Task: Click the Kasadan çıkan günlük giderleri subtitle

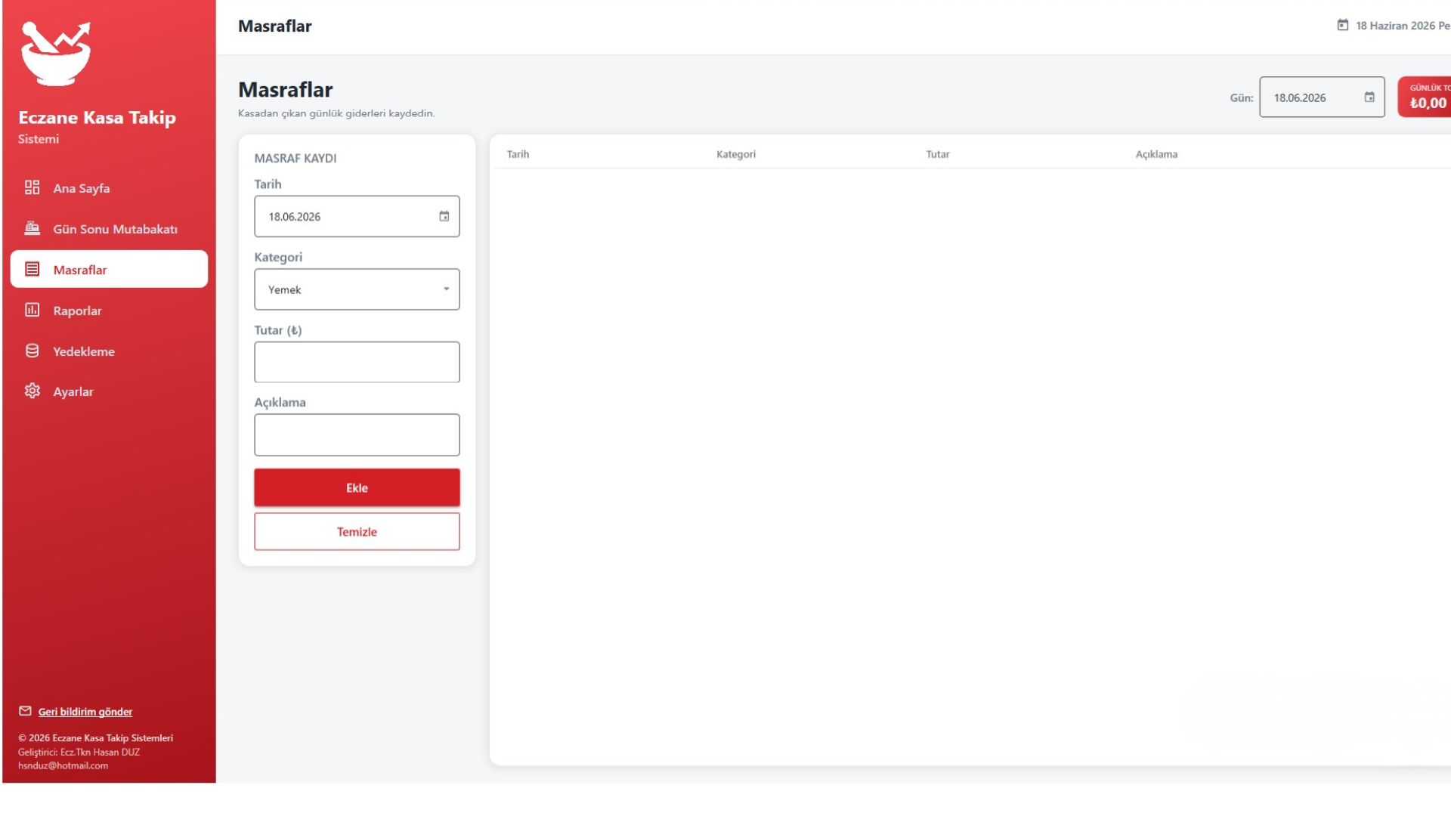Action: pos(336,113)
